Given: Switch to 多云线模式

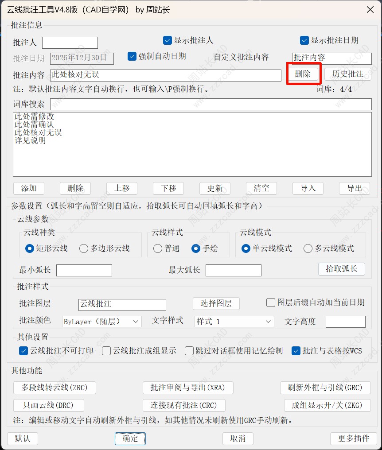Looking at the screenshot, I should pyautogui.click(x=308, y=248).
